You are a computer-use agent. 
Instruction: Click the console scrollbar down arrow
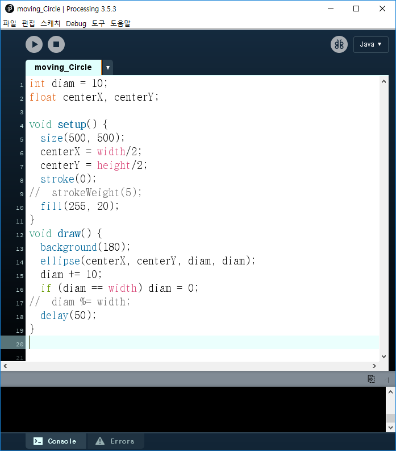[390, 428]
